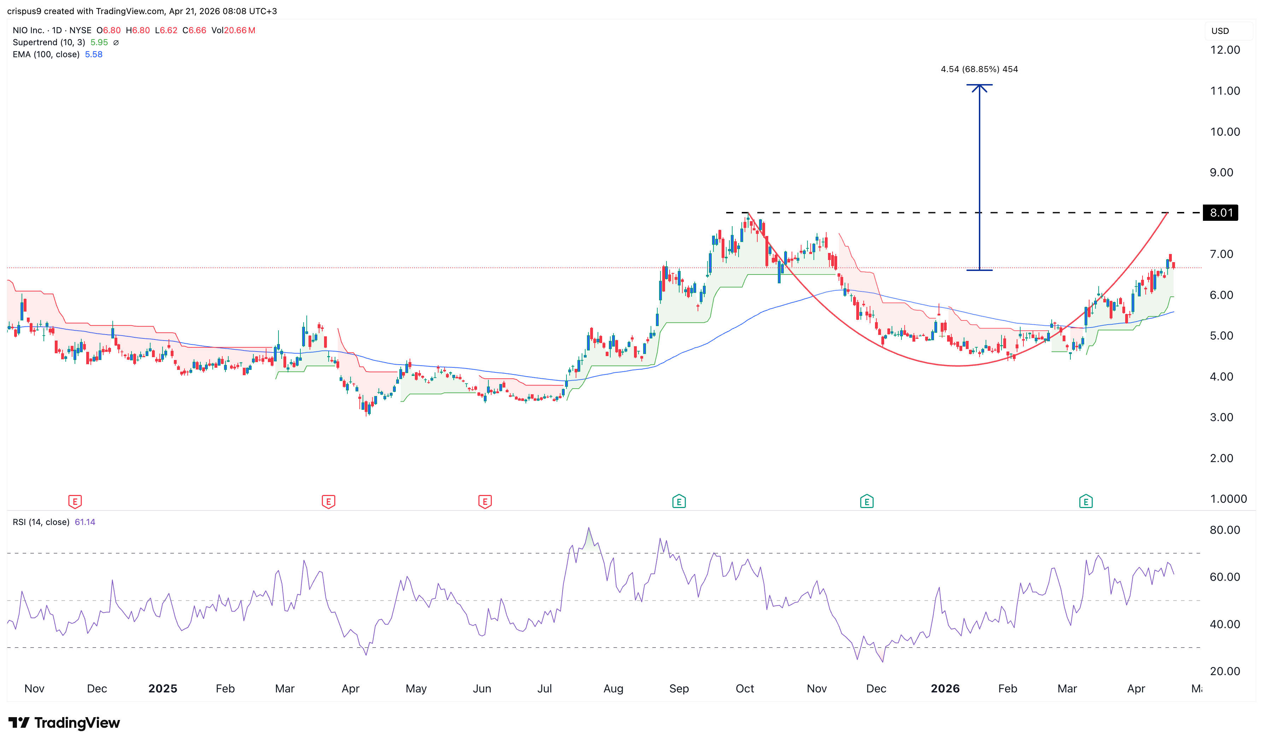Click the bold 2026 label on the date axis

tap(945, 688)
